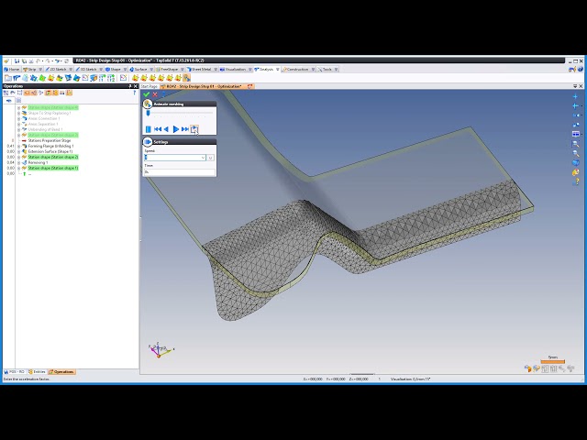Open the Sheet Metal ribbon tab
Screen dimensions: 587x440
tap(199, 69)
